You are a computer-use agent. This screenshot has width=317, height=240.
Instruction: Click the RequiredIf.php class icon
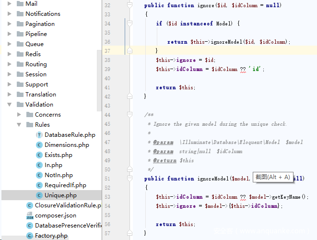tap(39, 185)
